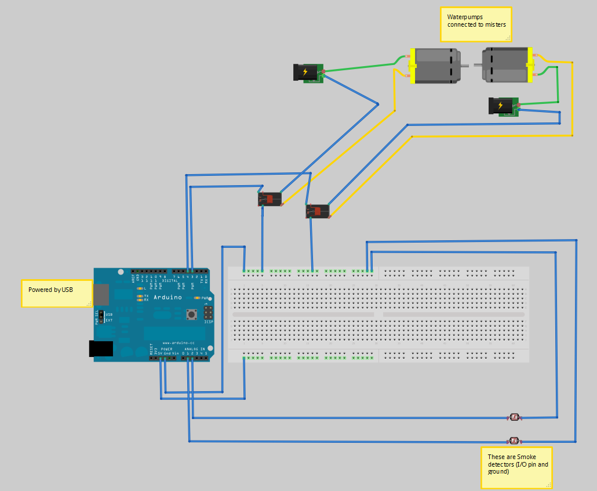Screen dimensions: 597x491
Task: Select the right relay component
Action: tap(318, 211)
